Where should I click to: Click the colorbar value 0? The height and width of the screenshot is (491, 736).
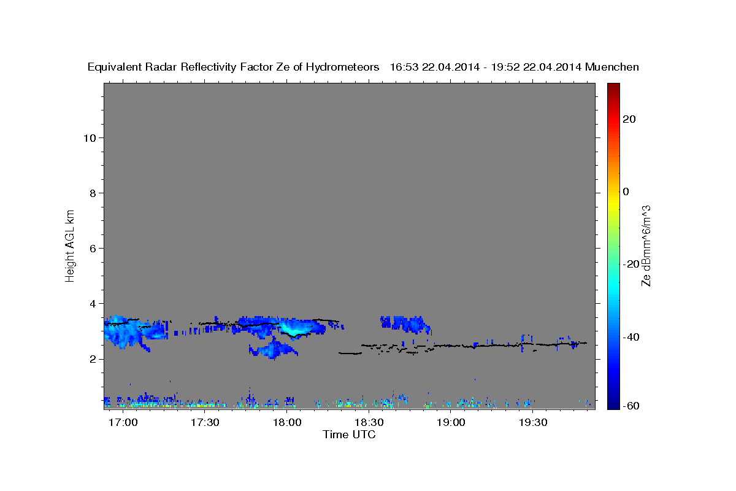(626, 191)
